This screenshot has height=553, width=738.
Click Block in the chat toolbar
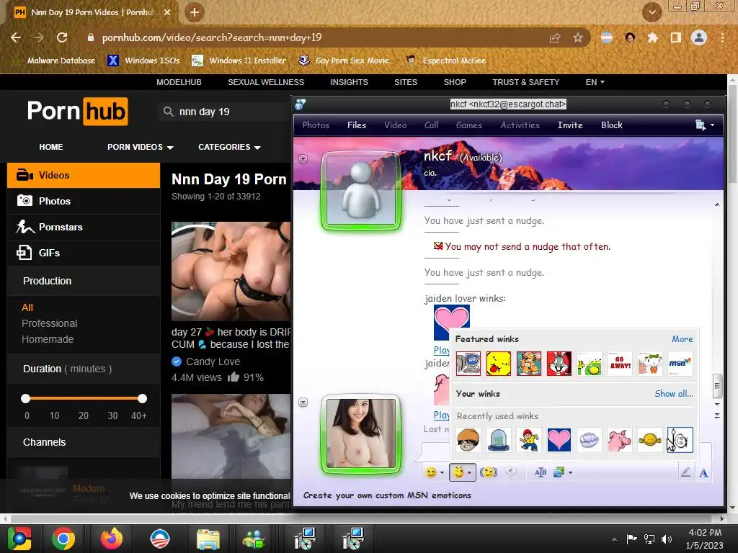click(x=611, y=125)
